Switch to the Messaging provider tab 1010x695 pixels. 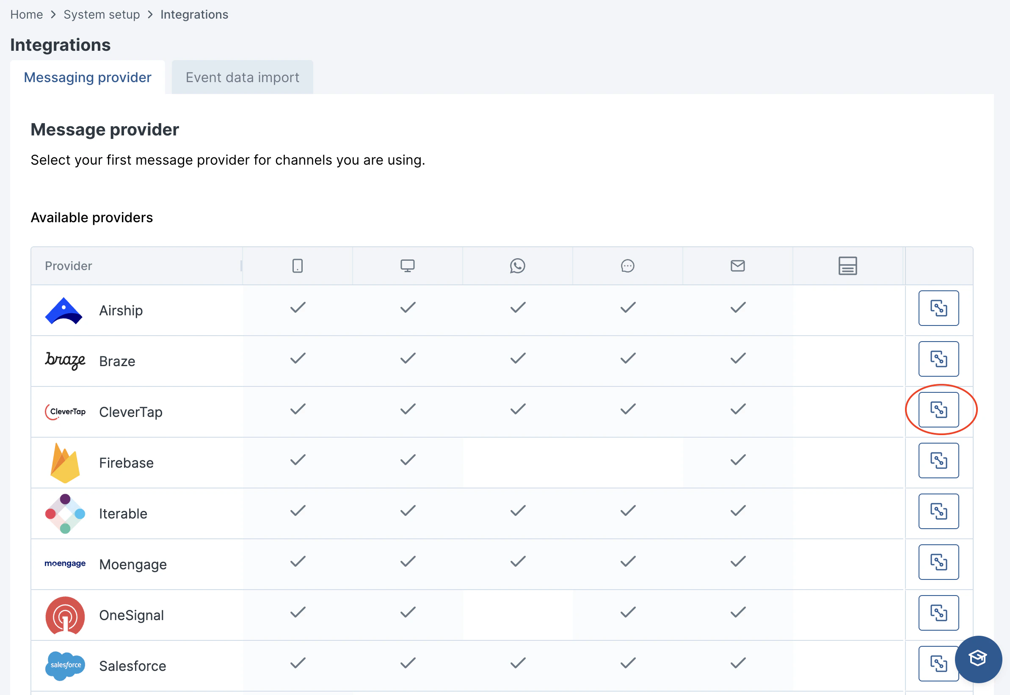tap(88, 77)
